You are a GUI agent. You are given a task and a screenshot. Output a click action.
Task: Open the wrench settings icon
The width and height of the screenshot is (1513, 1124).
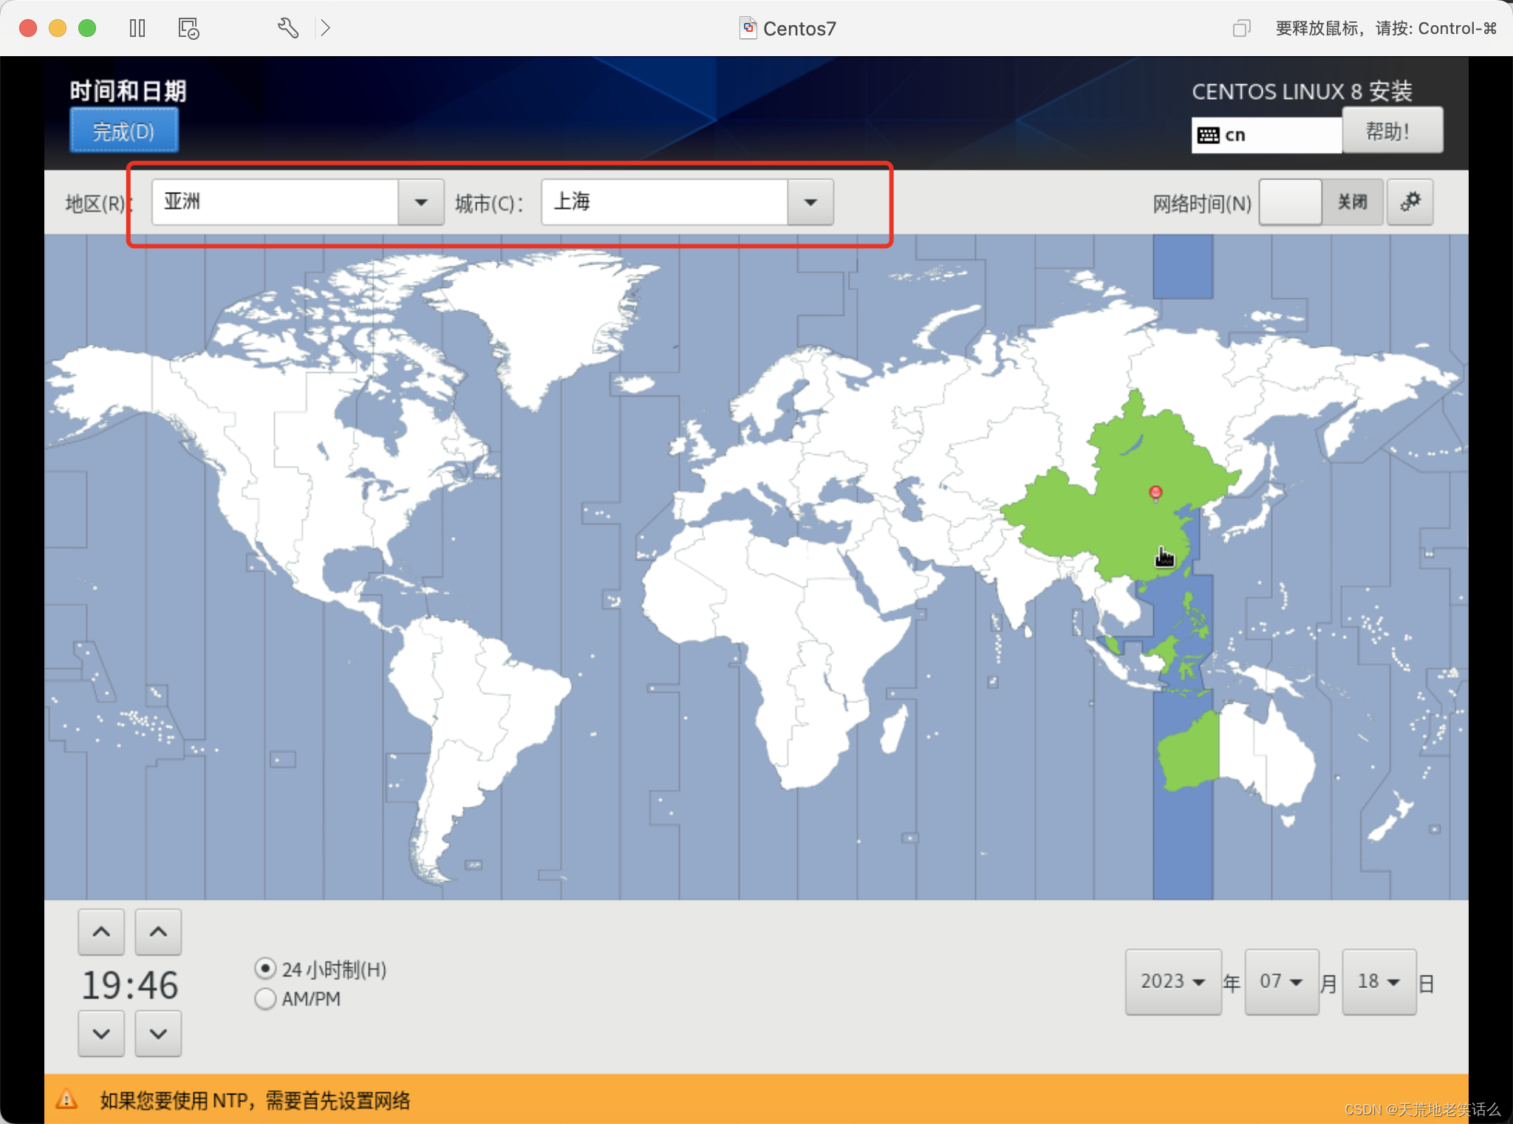pos(287,28)
